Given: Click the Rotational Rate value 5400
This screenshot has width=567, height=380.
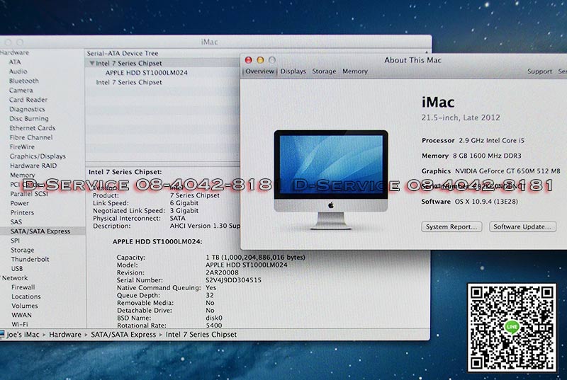Looking at the screenshot, I should (x=214, y=325).
